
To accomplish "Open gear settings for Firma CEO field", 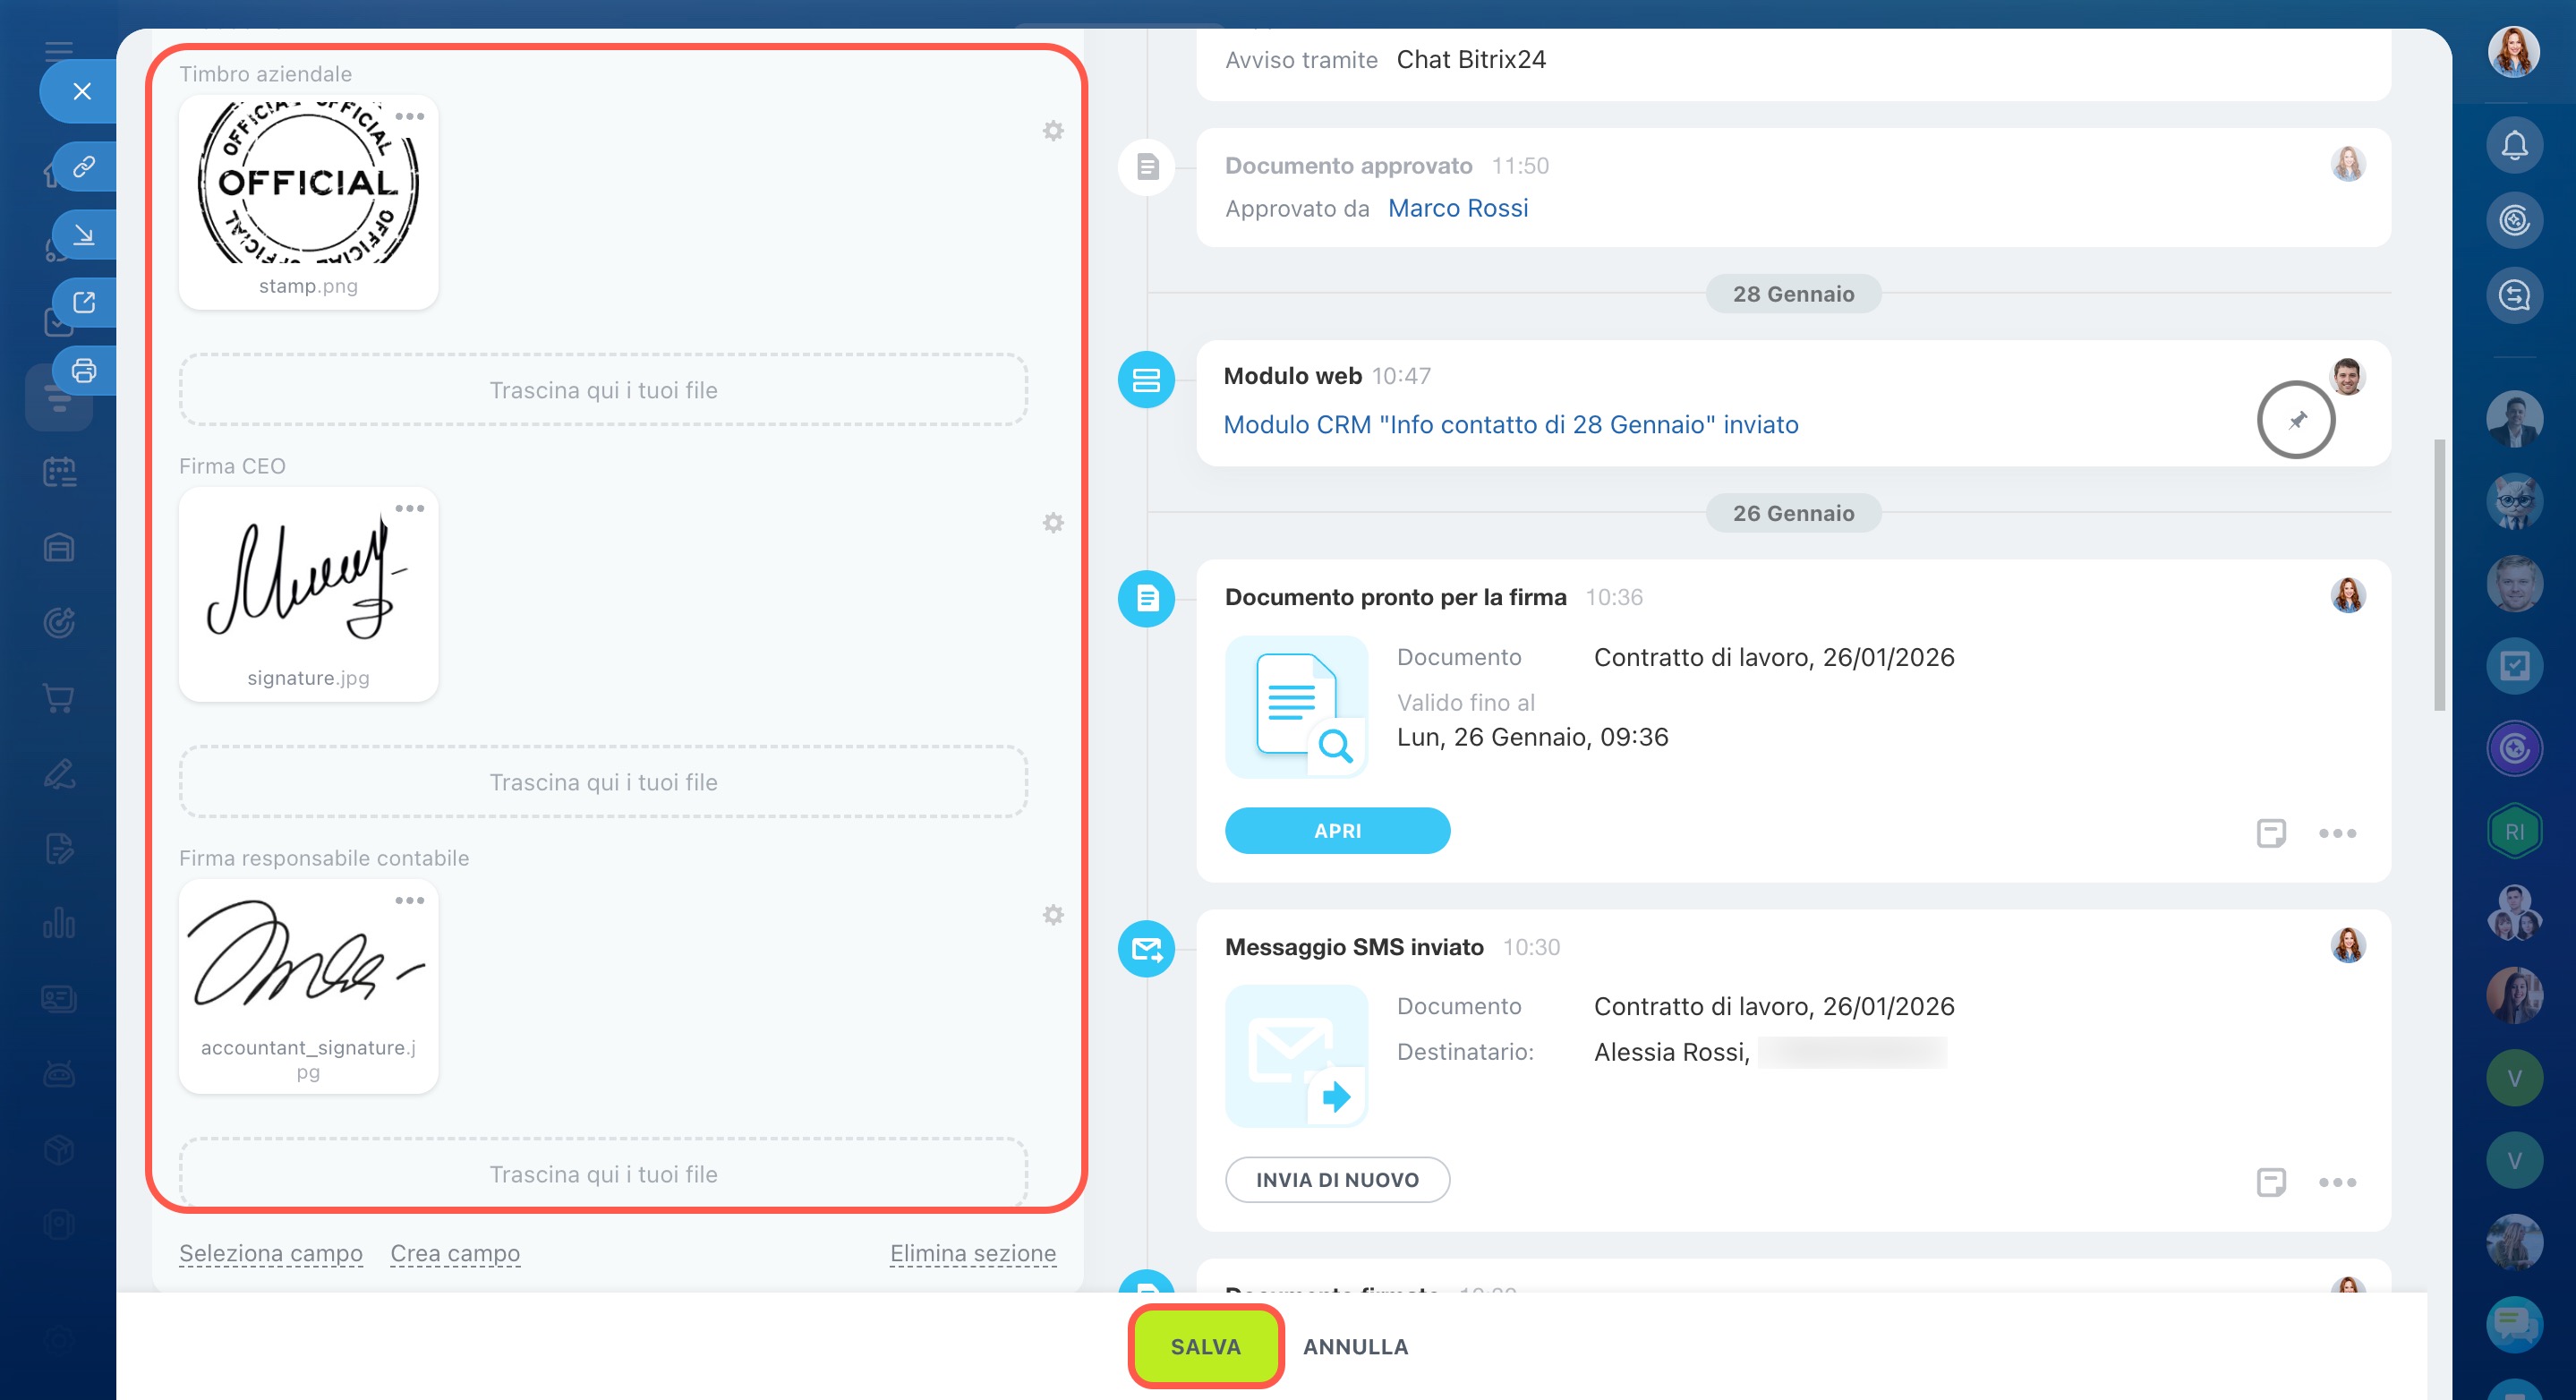I will [1053, 523].
